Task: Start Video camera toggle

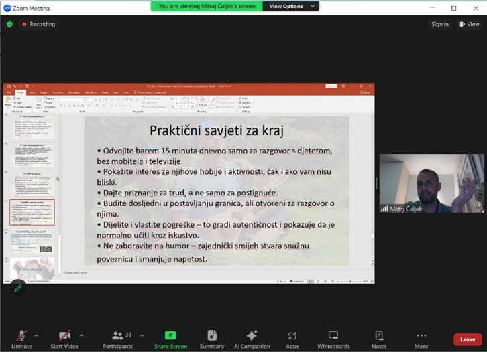Action: tap(64, 336)
